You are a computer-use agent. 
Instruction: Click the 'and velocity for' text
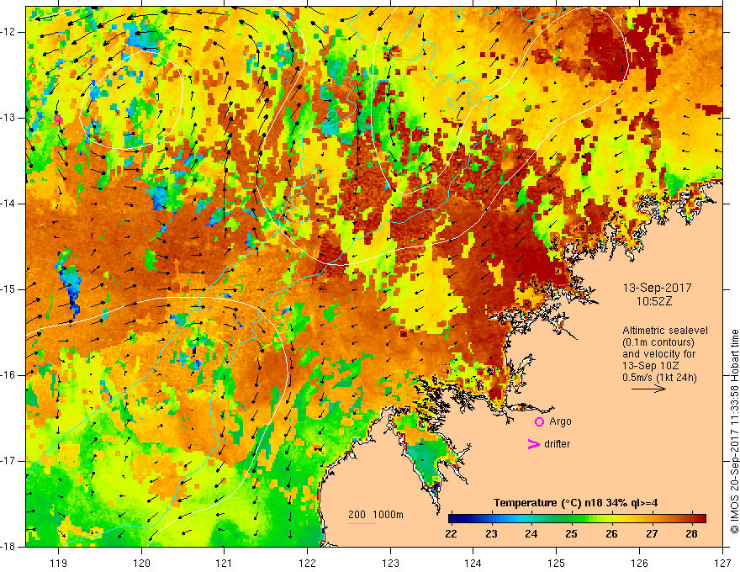[658, 354]
